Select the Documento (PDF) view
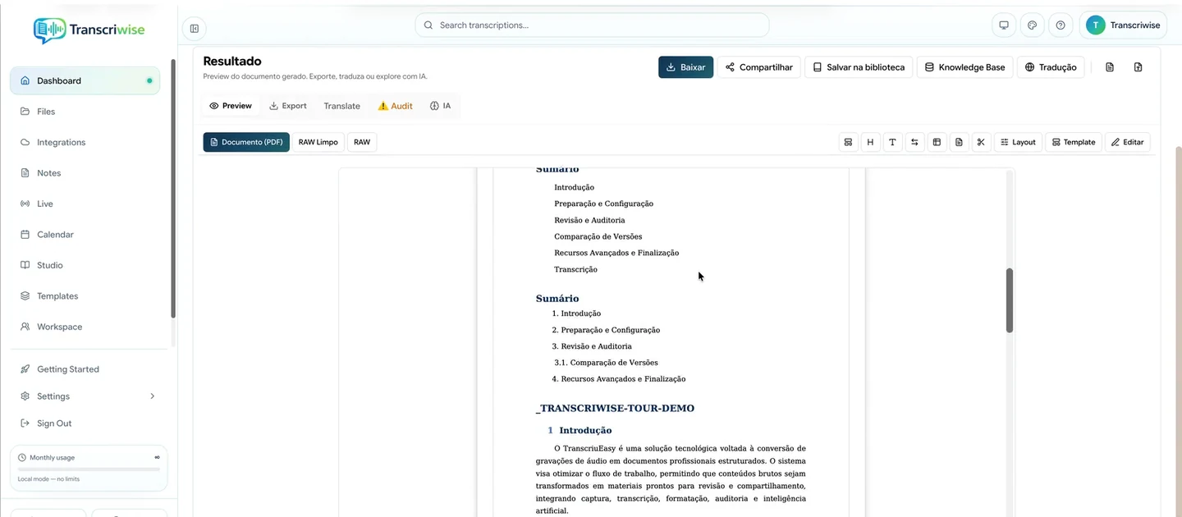 point(246,142)
